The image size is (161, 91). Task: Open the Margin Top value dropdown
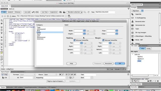click(110, 43)
